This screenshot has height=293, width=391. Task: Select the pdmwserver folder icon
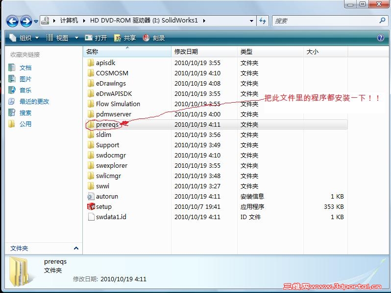click(x=91, y=114)
